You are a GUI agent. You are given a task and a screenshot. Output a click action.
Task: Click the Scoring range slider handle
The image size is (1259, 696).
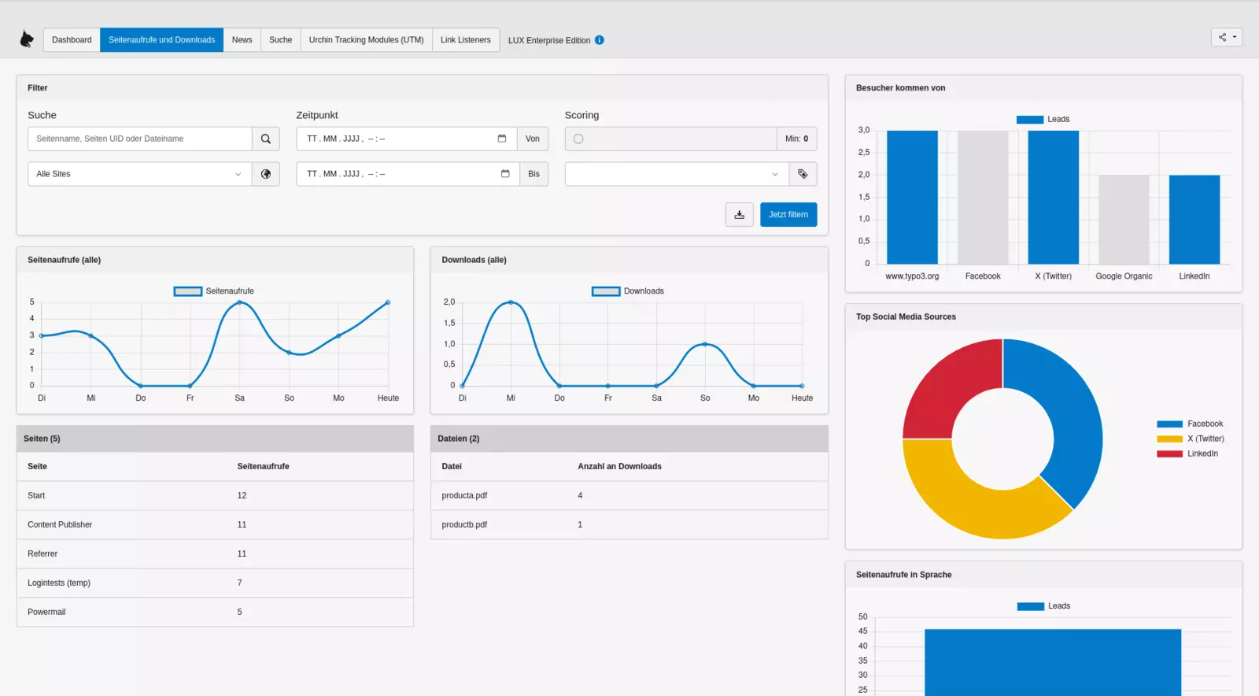tap(578, 139)
